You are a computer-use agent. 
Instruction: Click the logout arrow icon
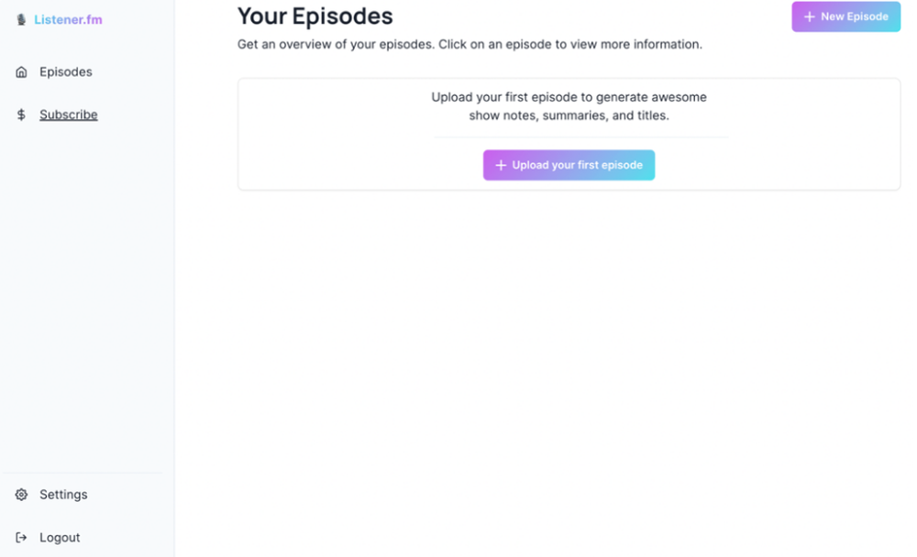(21, 538)
